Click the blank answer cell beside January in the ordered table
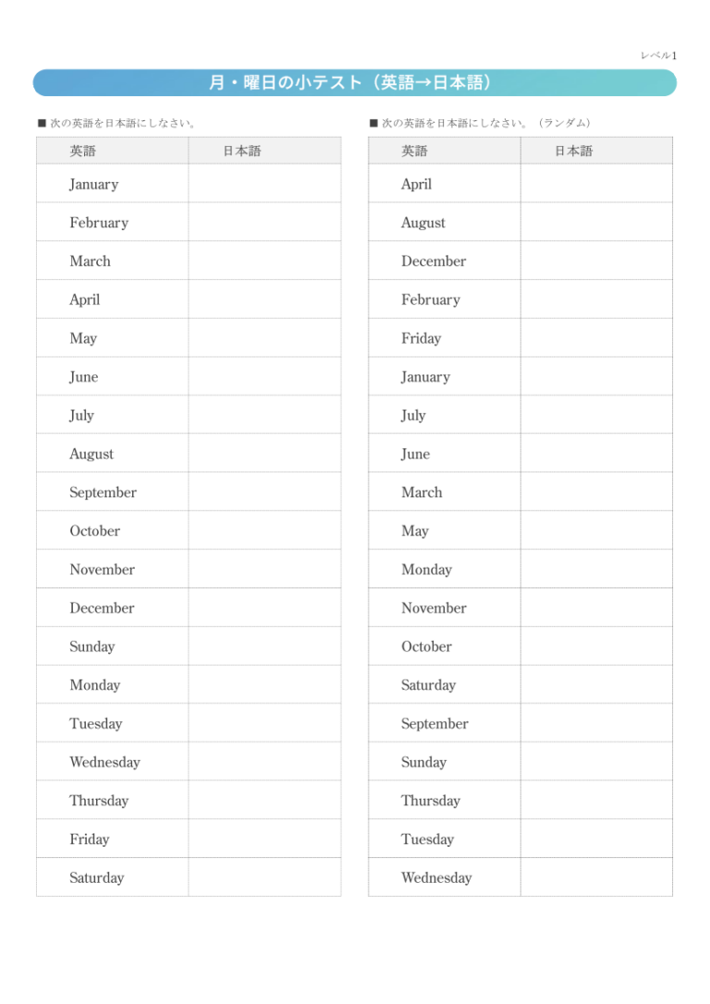 tap(264, 184)
